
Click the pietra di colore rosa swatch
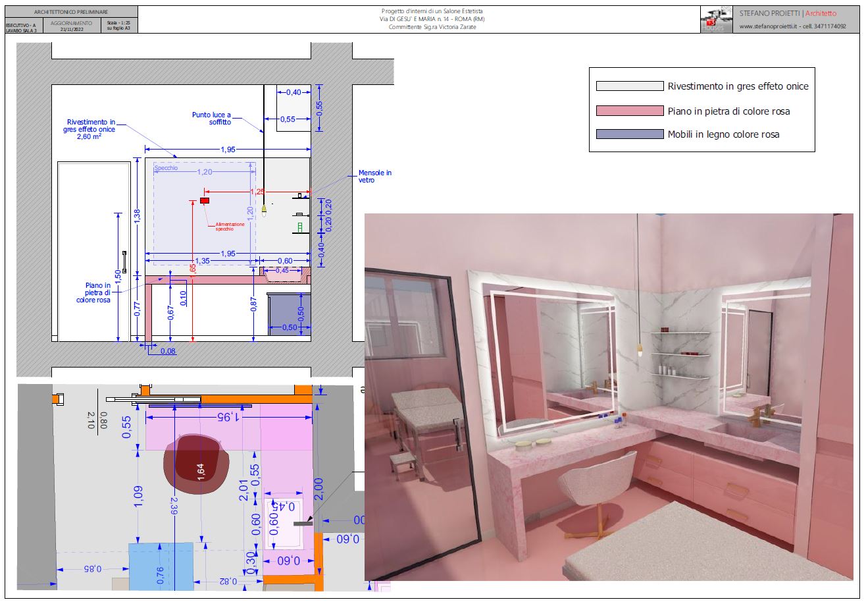(630, 111)
